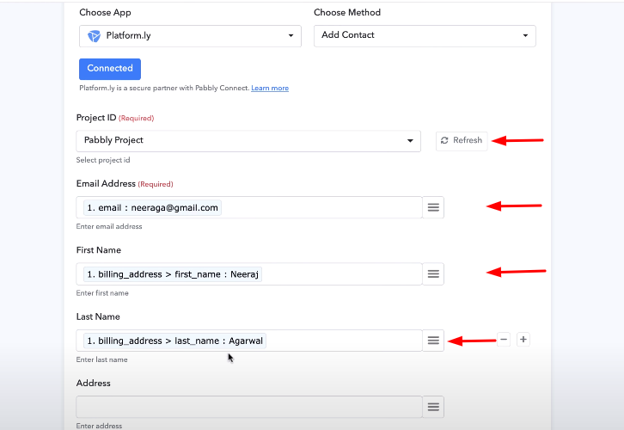Screen dimensions: 624x430
Task: Open the mapping menu icon for Address
Action: point(433,407)
